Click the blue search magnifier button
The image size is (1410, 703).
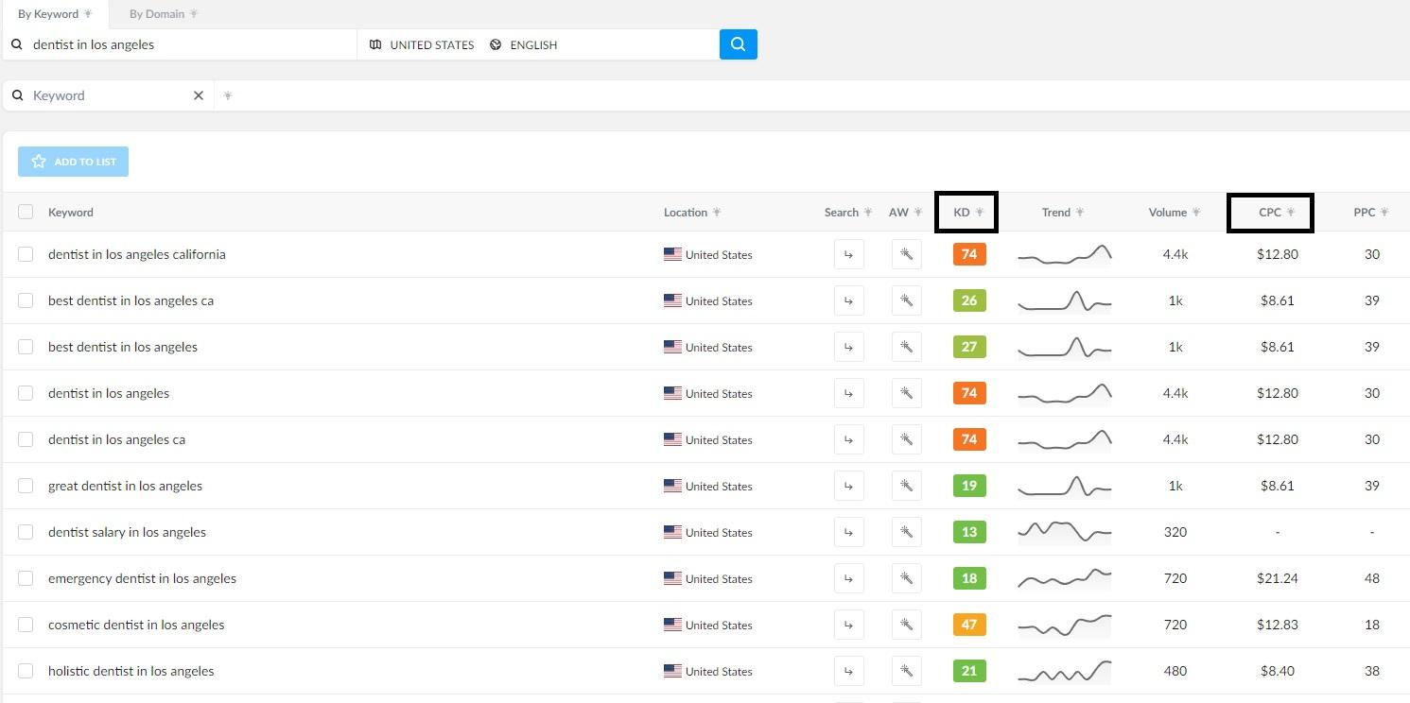click(738, 44)
